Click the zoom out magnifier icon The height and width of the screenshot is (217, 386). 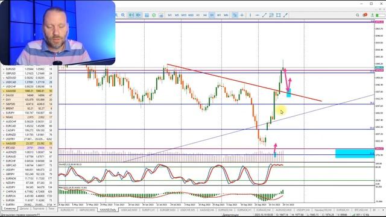pyautogui.click(x=123, y=15)
